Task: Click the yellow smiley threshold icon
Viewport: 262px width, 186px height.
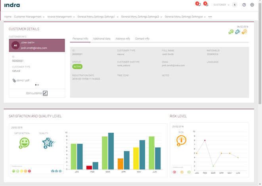Action: pos(21,171)
